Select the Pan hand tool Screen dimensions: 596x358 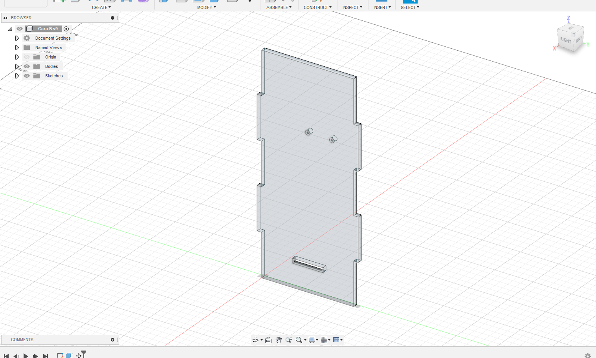point(279,340)
